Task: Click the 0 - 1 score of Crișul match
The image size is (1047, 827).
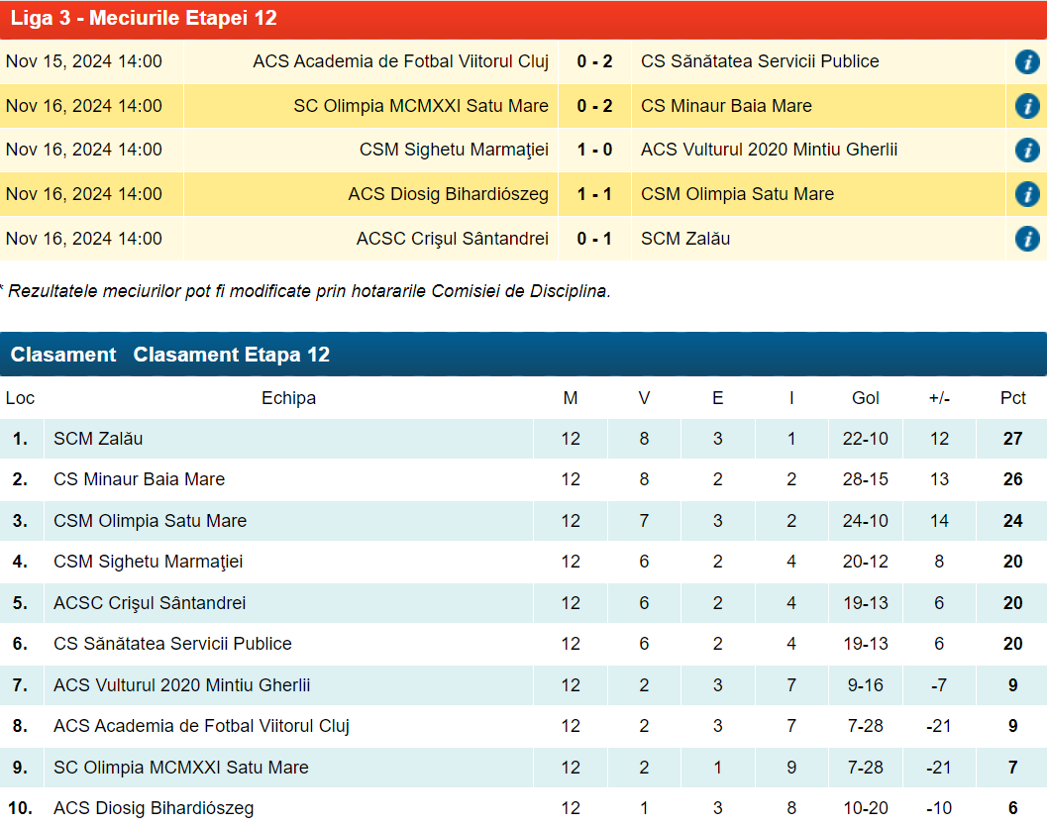Action: tap(594, 239)
